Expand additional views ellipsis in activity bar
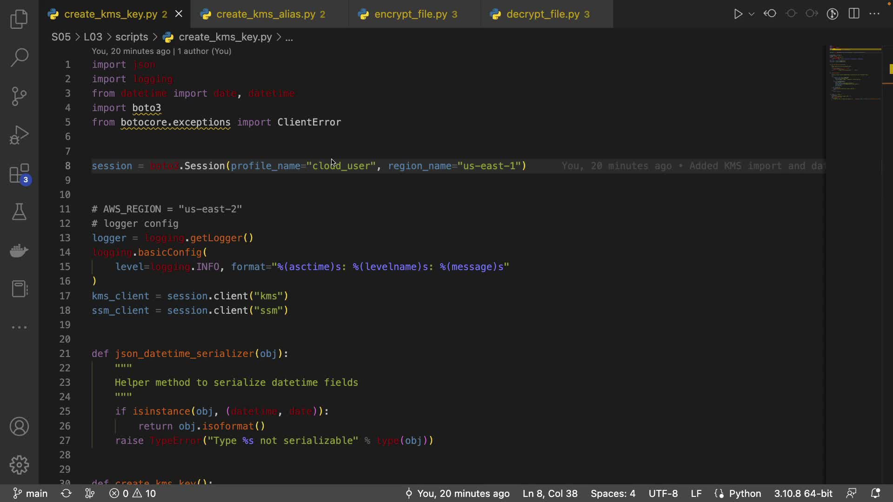893x502 pixels. [x=19, y=327]
